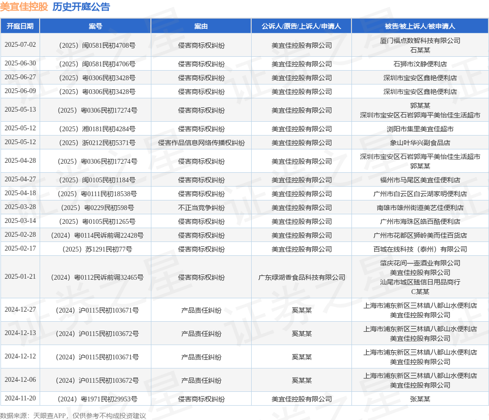This screenshot has height=420, width=489.
Task: Click the date cell 2025-04-27
Action: click(20, 179)
